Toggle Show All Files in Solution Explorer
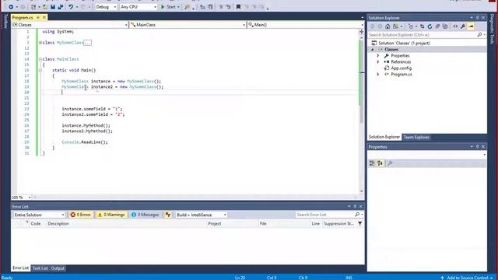 [x=445, y=26]
